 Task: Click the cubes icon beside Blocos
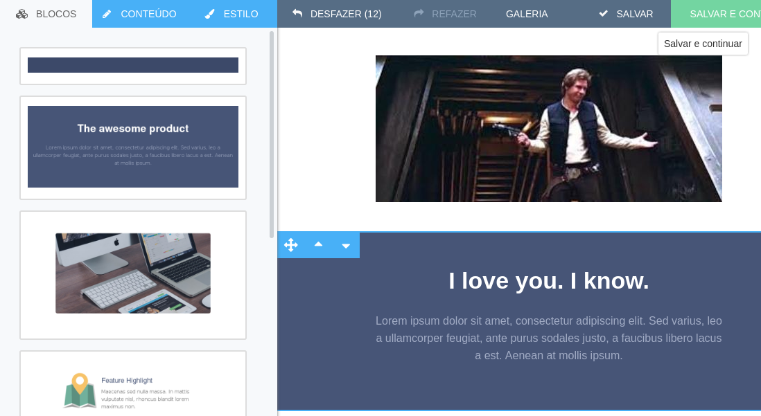22,14
